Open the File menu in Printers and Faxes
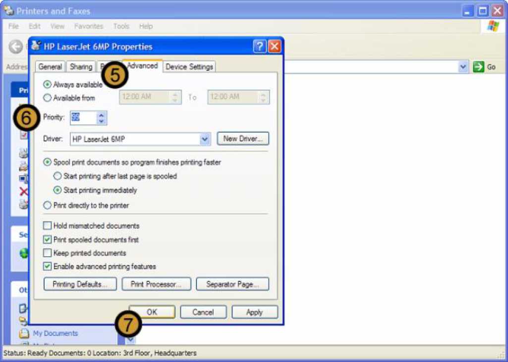 click(13, 26)
